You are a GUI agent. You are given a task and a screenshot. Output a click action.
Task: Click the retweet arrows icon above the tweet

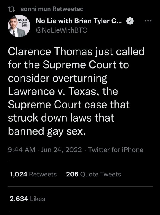pos(12,9)
